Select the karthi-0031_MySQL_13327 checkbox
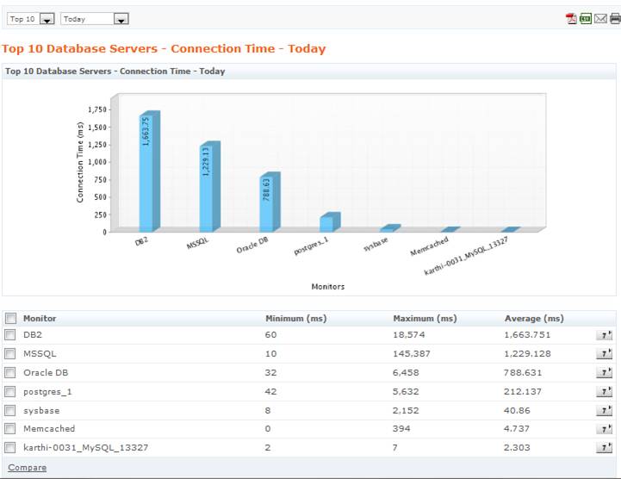This screenshot has width=621, height=479. click(9, 448)
